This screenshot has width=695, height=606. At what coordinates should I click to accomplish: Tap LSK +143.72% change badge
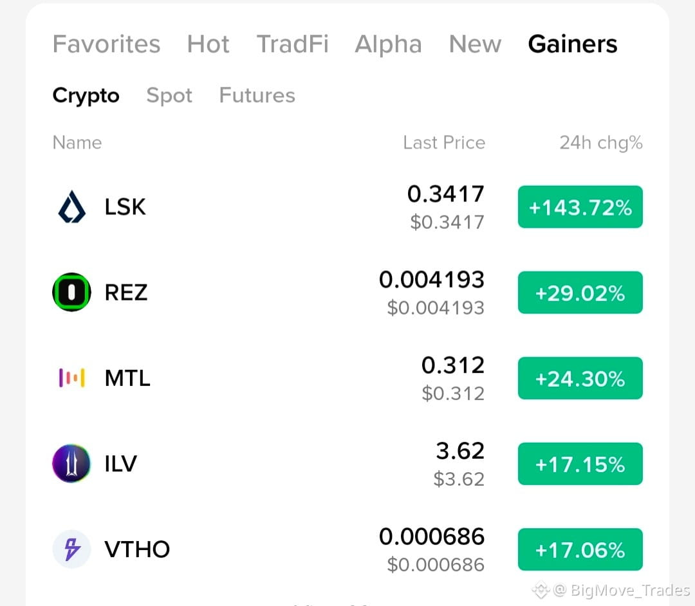click(x=580, y=207)
